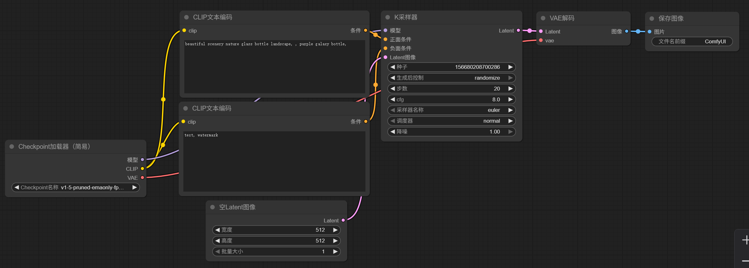Click yellow CLIP link midpoint to top encoder
The width and height of the screenshot is (749, 268).
coord(163,99)
